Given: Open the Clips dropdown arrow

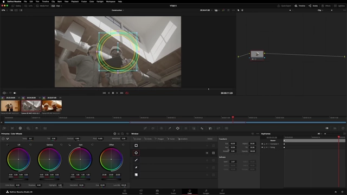Looking at the screenshot, I should click(x=61, y=6).
